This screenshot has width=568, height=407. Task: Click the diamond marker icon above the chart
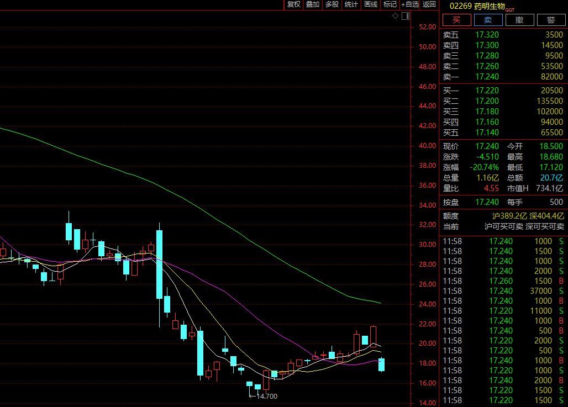click(395, 16)
